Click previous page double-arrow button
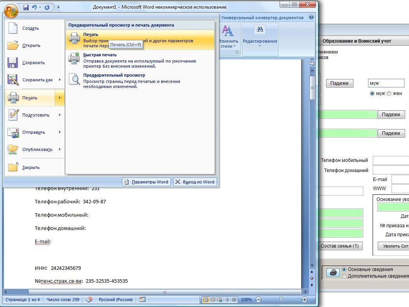409x307 pixels. click(312, 272)
